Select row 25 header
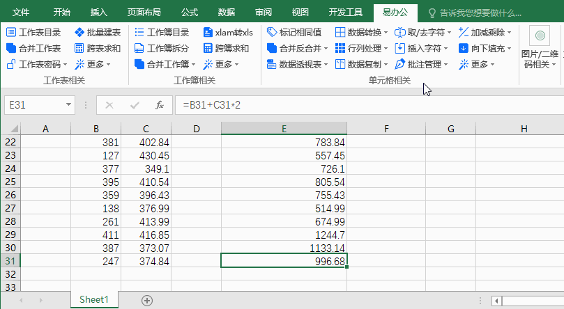 (x=10, y=182)
